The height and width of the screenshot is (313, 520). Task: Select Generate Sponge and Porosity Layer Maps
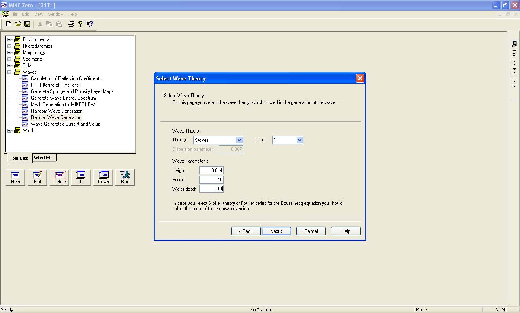click(72, 91)
